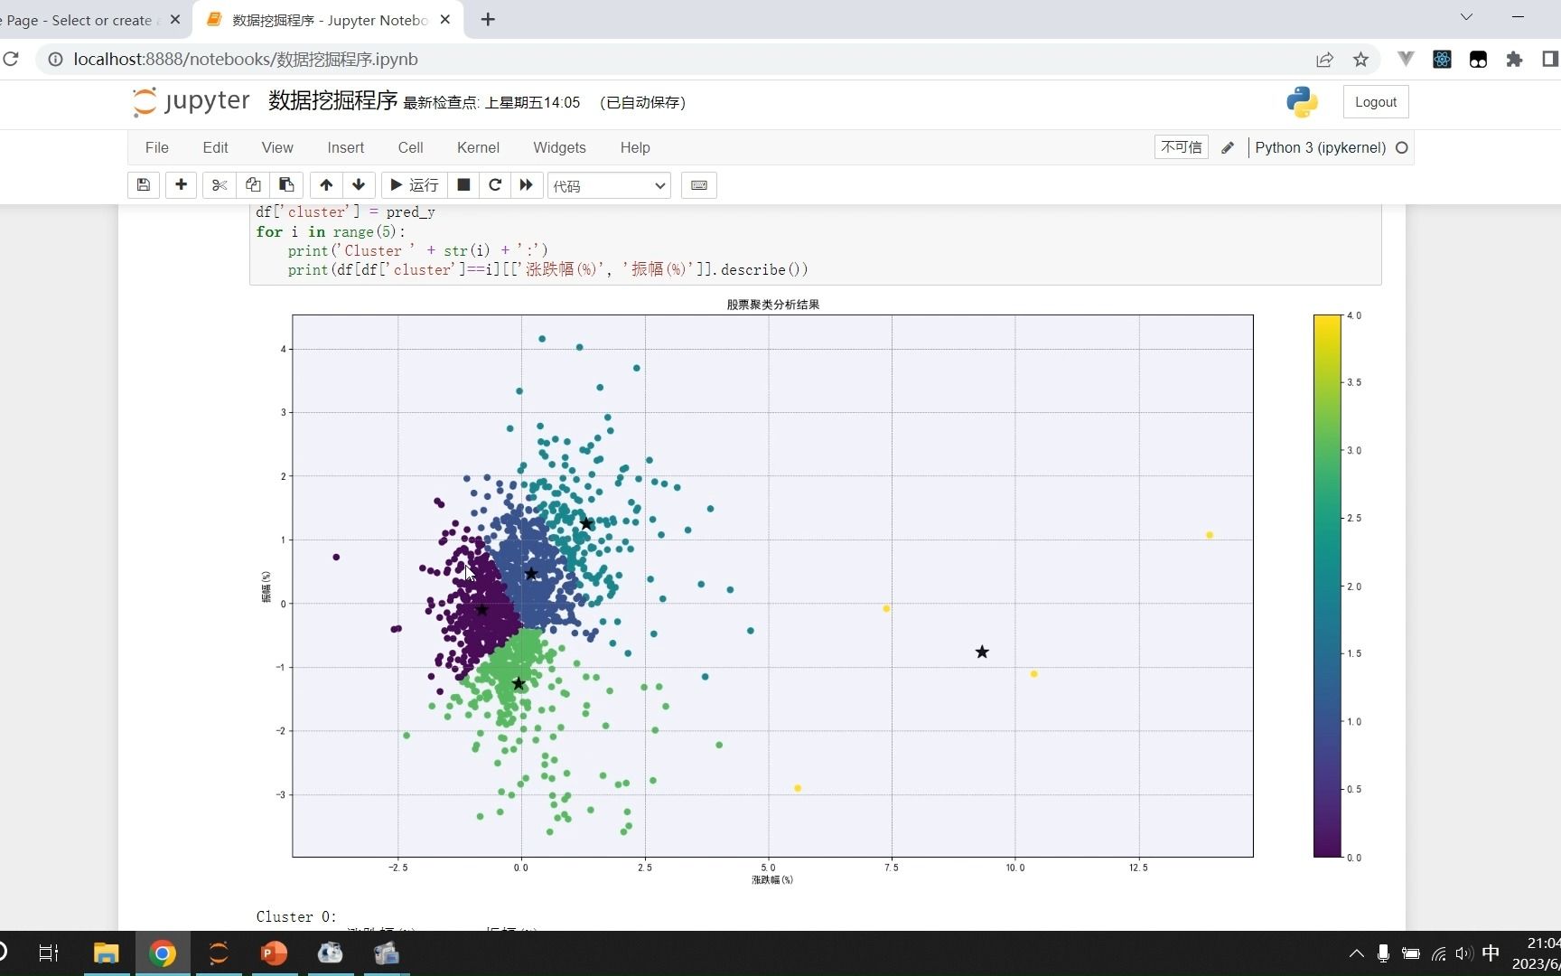
Task: Switch input method 中 indicator
Action: click(x=1491, y=953)
